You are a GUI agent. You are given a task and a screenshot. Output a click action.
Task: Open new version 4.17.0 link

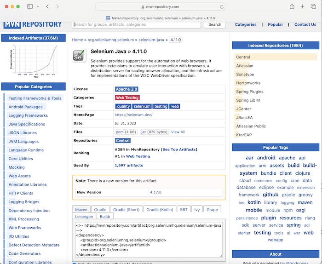click(155, 192)
